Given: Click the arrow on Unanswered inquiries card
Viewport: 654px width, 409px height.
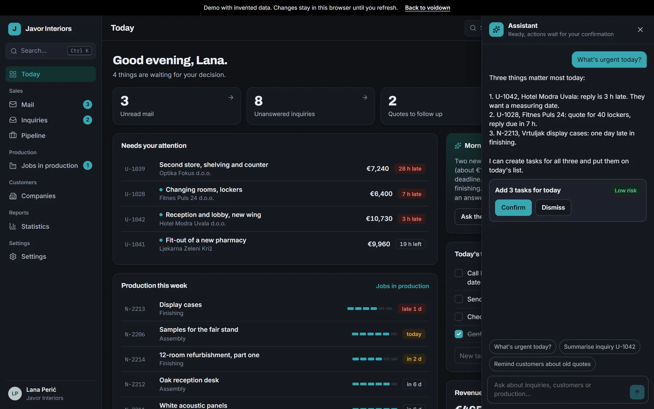Looking at the screenshot, I should click(x=365, y=97).
